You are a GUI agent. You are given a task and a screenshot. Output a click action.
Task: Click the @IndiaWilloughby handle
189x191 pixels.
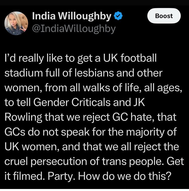[x=74, y=29]
